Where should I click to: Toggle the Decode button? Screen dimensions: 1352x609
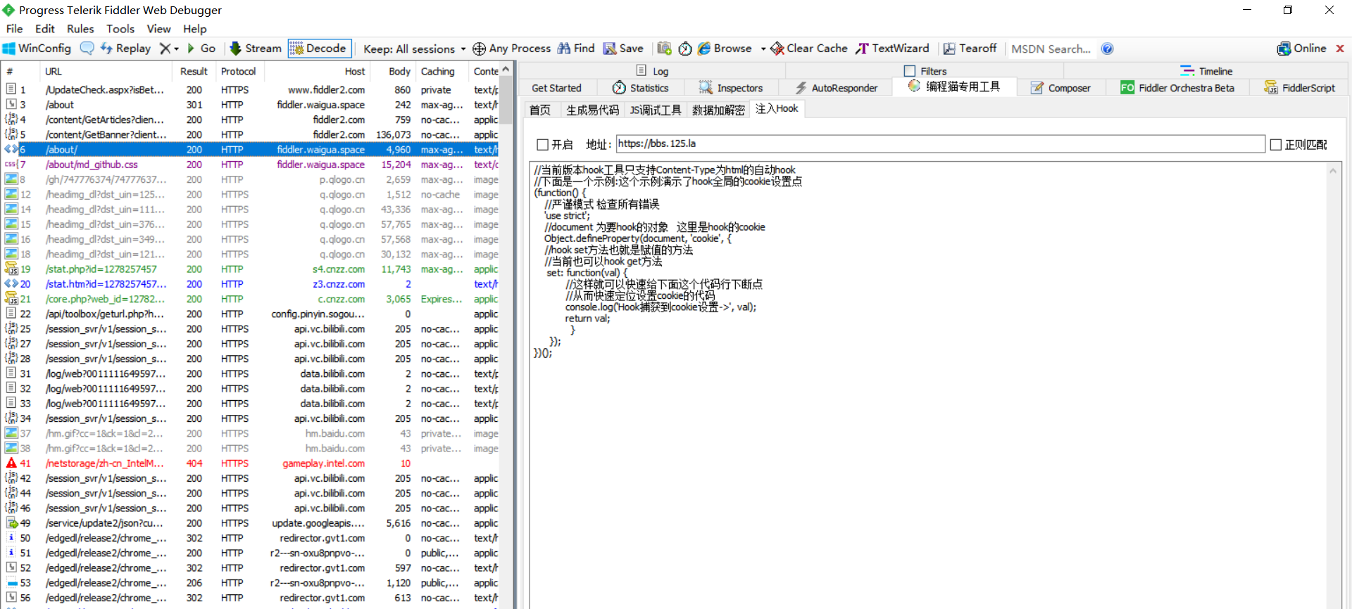pyautogui.click(x=319, y=49)
